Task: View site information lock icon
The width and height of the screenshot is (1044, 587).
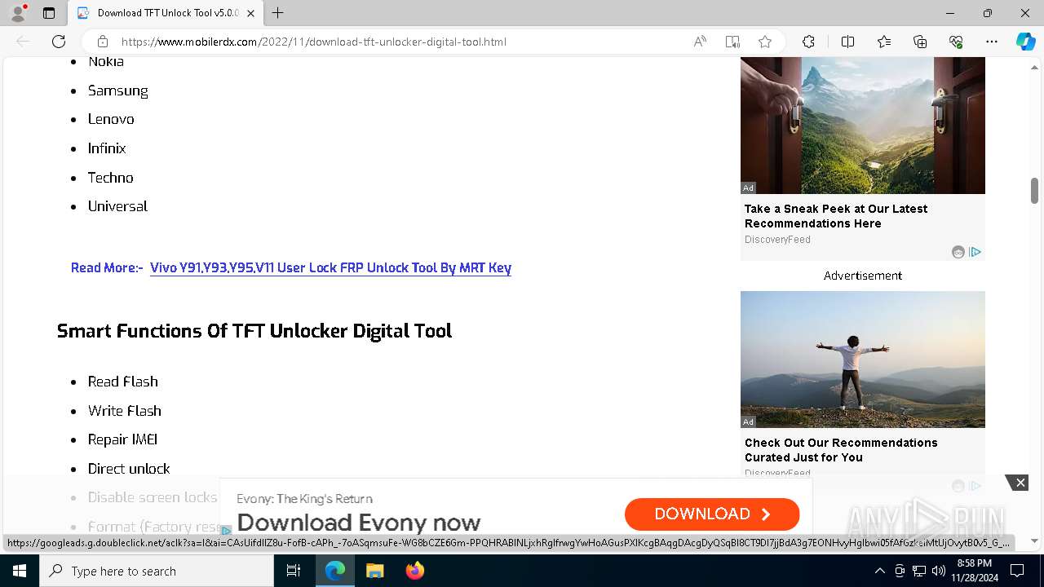Action: (103, 42)
